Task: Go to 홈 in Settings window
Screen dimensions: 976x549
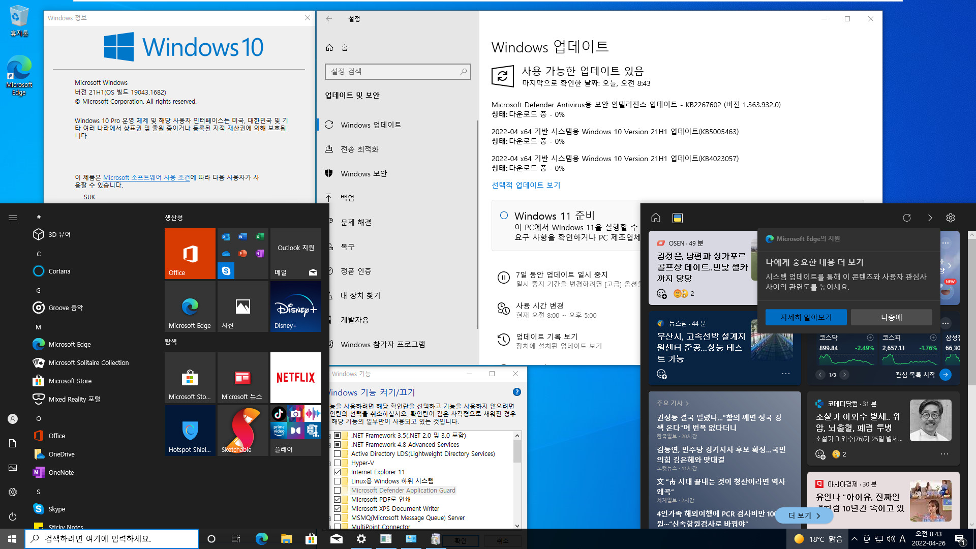Action: click(337, 48)
